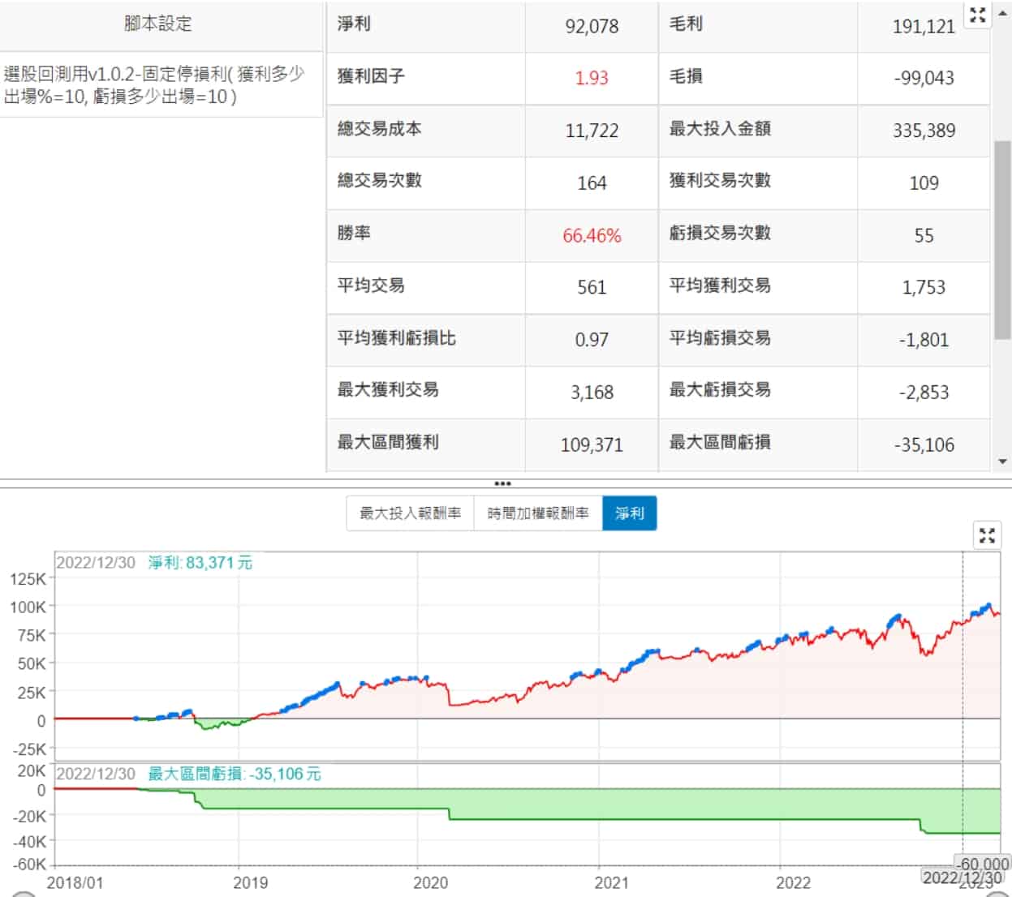1012x897 pixels.
Task: Click the 淨利 83,371 元 chart legend
Action: (x=200, y=563)
